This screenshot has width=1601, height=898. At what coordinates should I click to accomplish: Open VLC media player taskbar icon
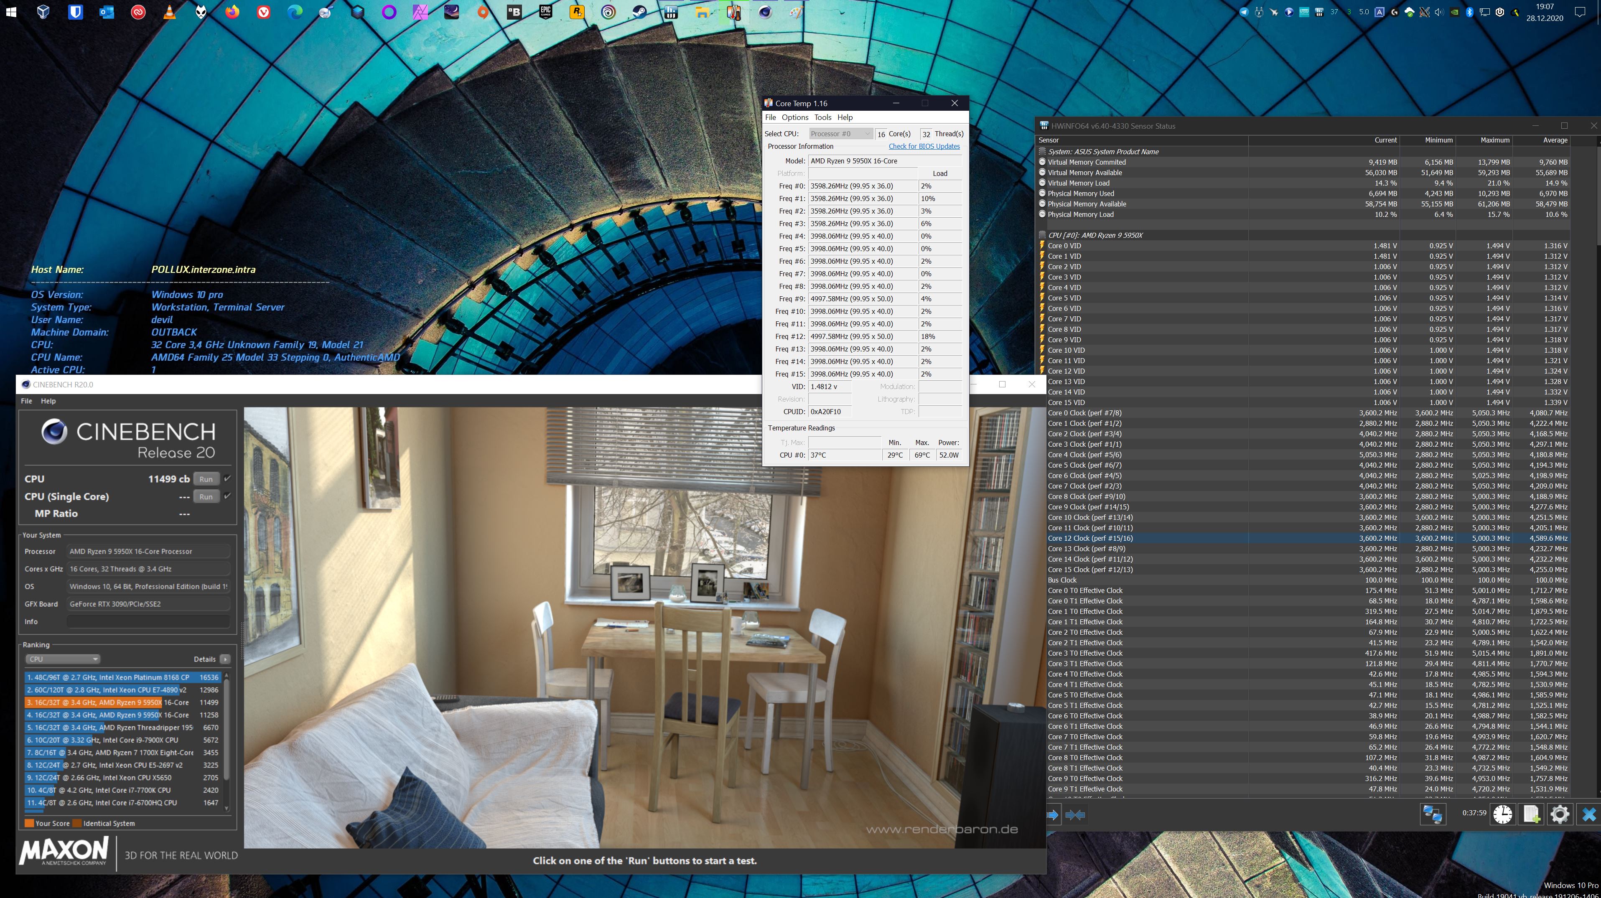(x=169, y=12)
